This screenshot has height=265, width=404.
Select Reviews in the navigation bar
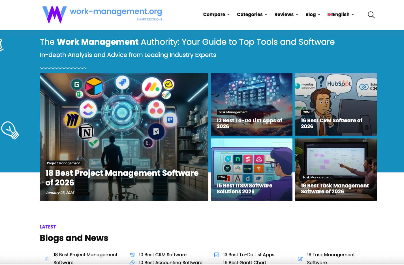[284, 14]
